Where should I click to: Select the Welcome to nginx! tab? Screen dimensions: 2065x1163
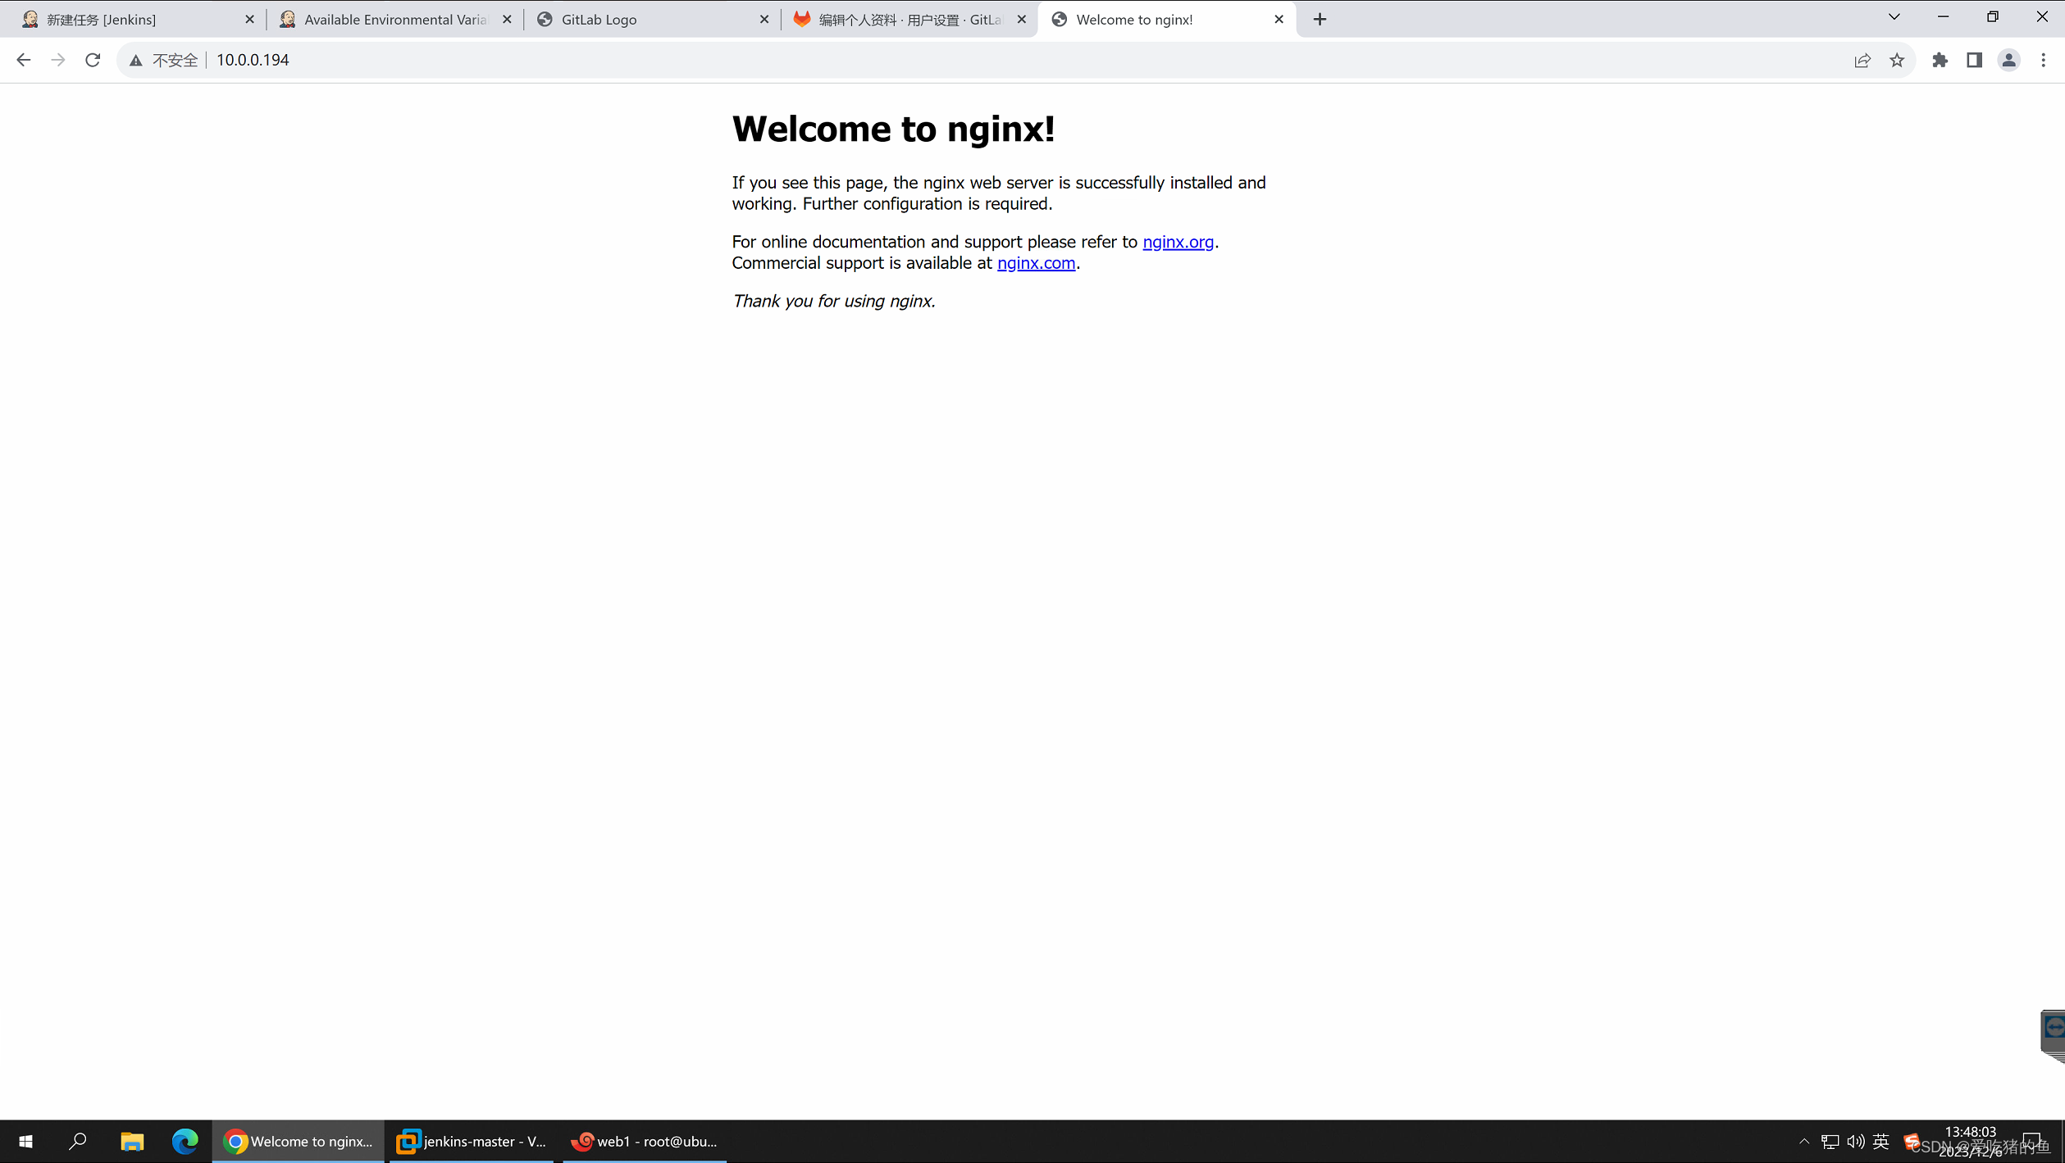pos(1166,19)
